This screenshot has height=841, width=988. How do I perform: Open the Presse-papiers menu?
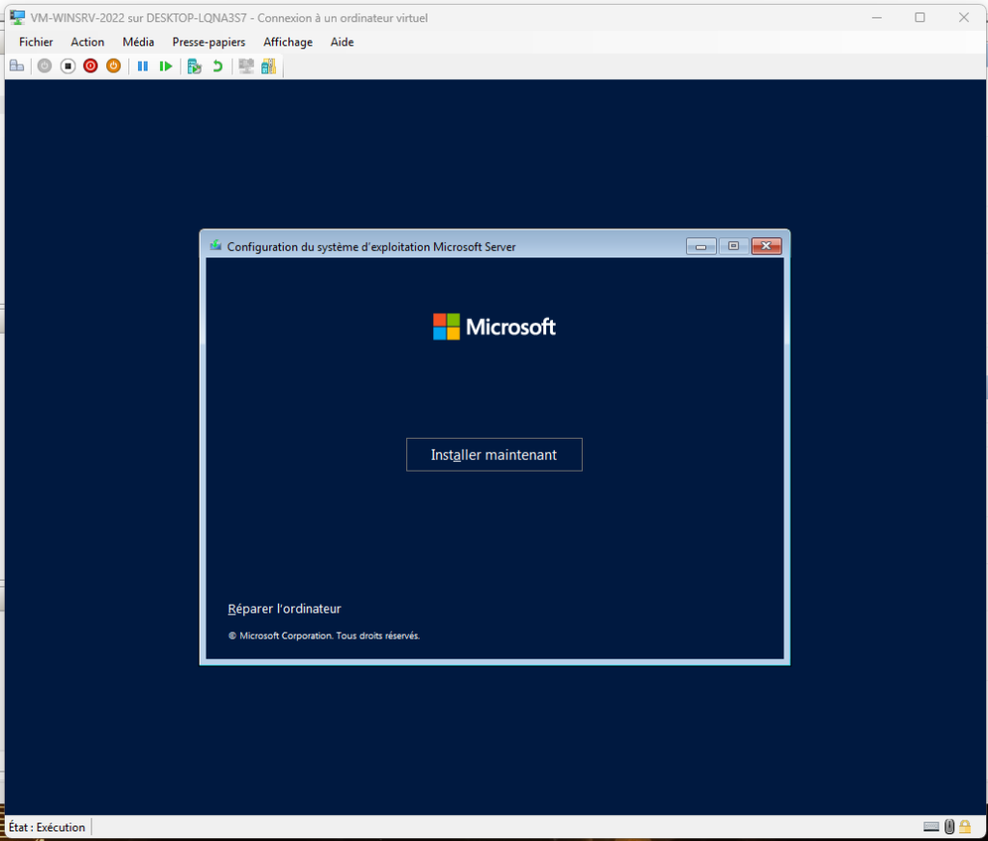[208, 42]
